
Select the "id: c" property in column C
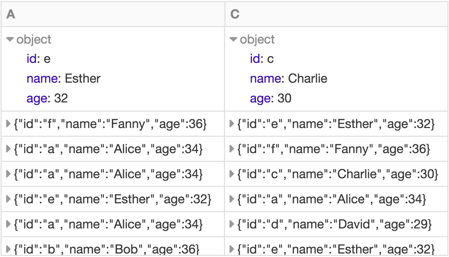pos(262,59)
